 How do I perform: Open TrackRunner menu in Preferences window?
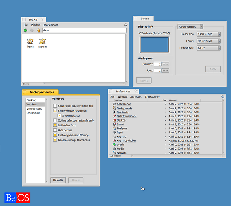point(152,96)
